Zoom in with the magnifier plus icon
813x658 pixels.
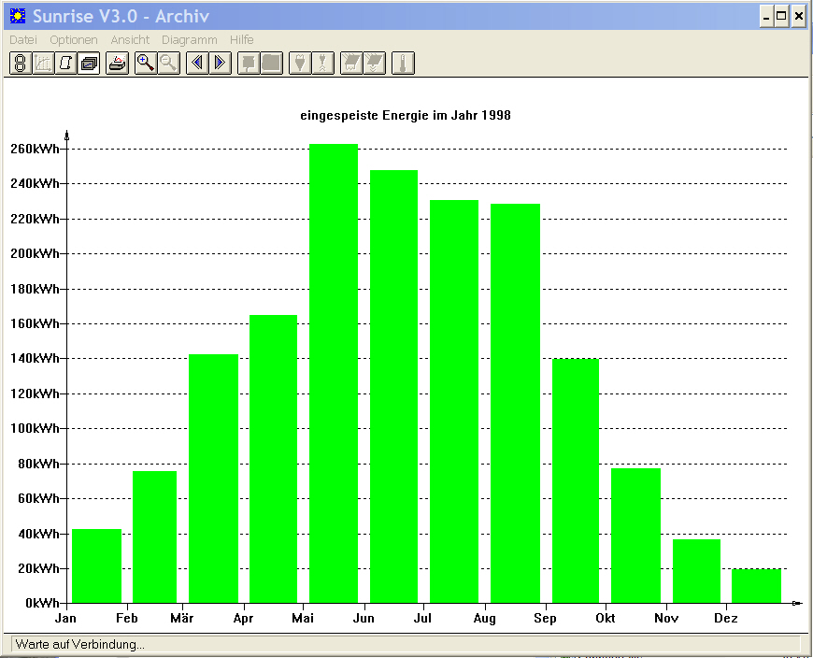(146, 64)
